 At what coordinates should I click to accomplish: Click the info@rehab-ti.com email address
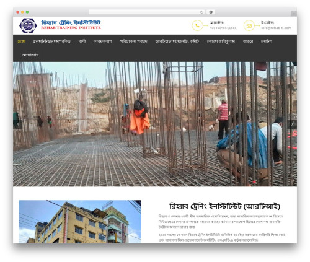(x=277, y=28)
